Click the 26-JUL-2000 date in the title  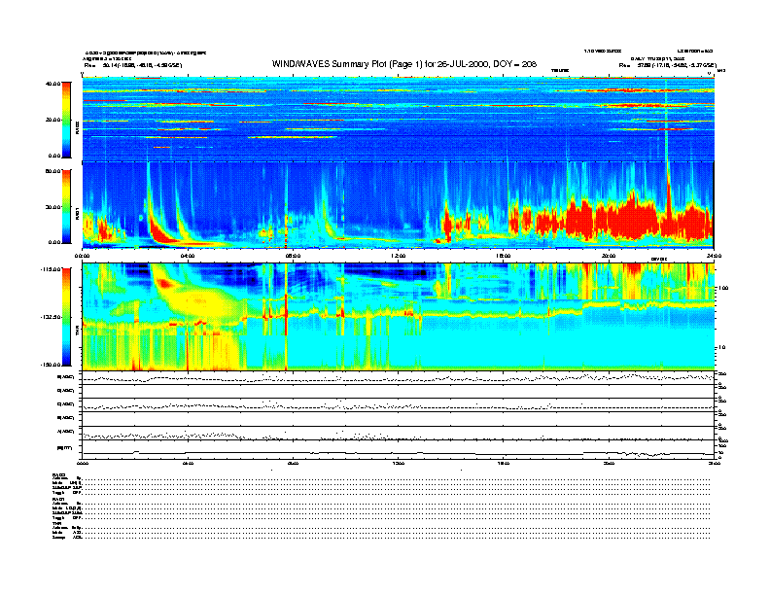coord(461,64)
